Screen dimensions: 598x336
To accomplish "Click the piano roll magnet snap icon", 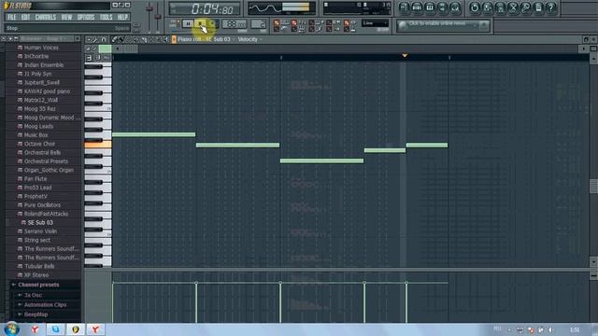I will 104,39.
